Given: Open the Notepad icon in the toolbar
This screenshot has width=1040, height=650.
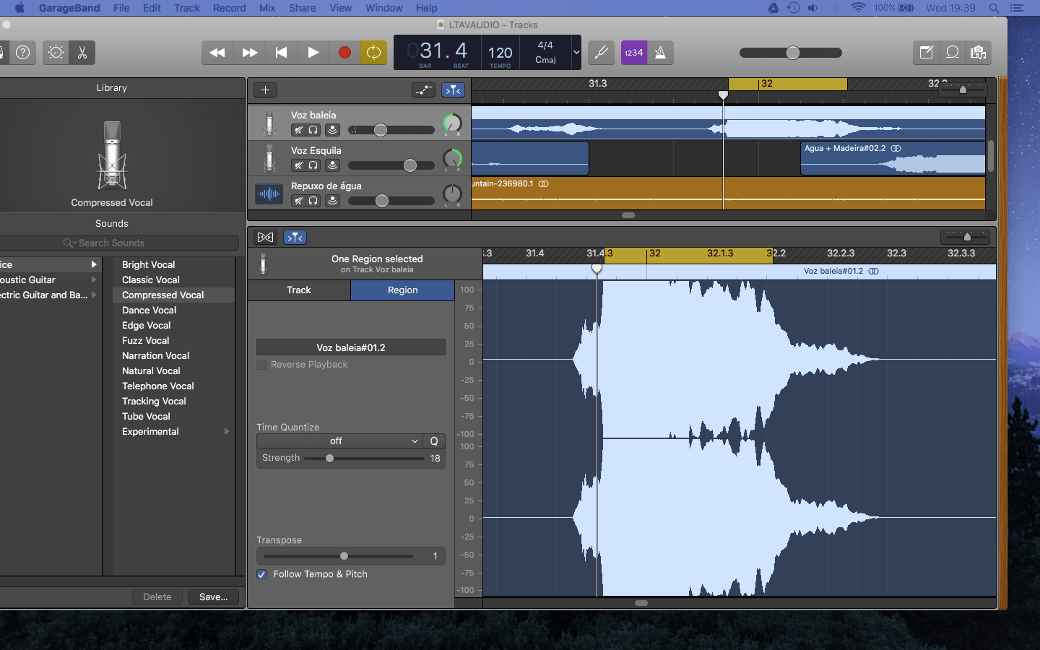Looking at the screenshot, I should click(926, 53).
